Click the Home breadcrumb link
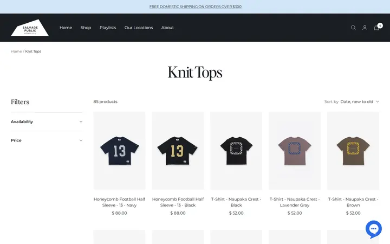The image size is (390, 244). point(16,52)
